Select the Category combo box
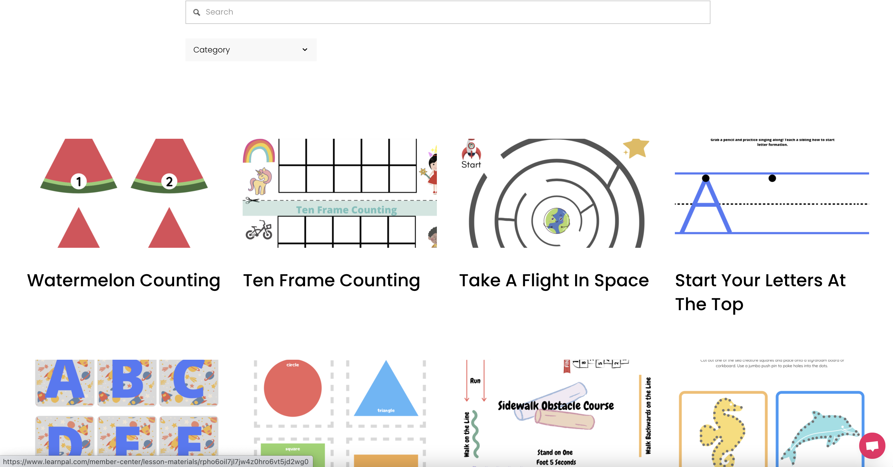 point(251,50)
